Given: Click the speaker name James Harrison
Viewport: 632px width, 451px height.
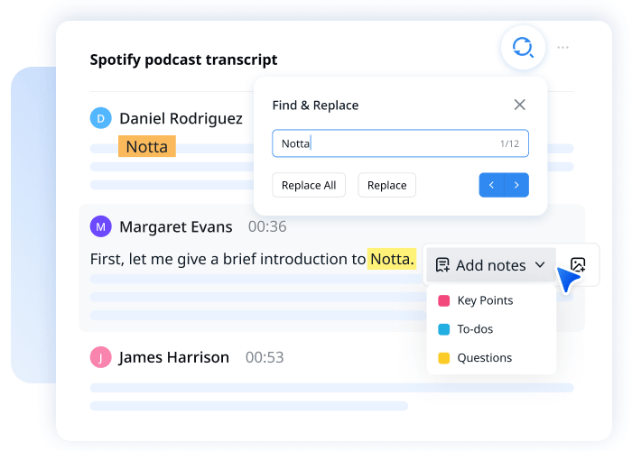Looking at the screenshot, I should pyautogui.click(x=174, y=357).
